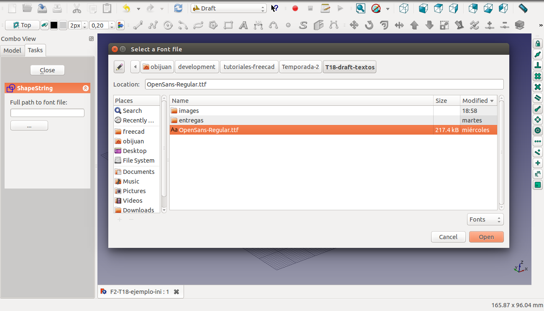
Task: Click the black line color swatch
Action: (x=54, y=25)
